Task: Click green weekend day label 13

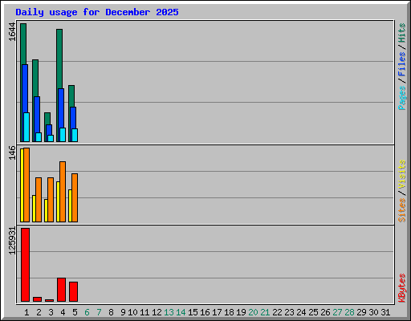Action: click(x=169, y=312)
